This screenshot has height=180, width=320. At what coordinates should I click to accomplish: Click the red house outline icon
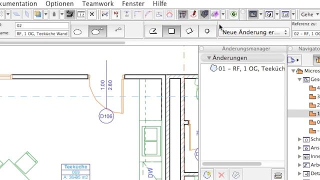tap(169, 14)
